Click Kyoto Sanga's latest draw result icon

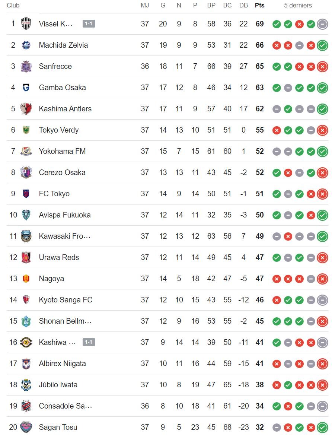[x=322, y=300]
